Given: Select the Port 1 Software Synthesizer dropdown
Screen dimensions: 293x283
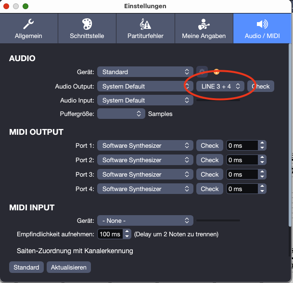Looking at the screenshot, I should point(145,145).
